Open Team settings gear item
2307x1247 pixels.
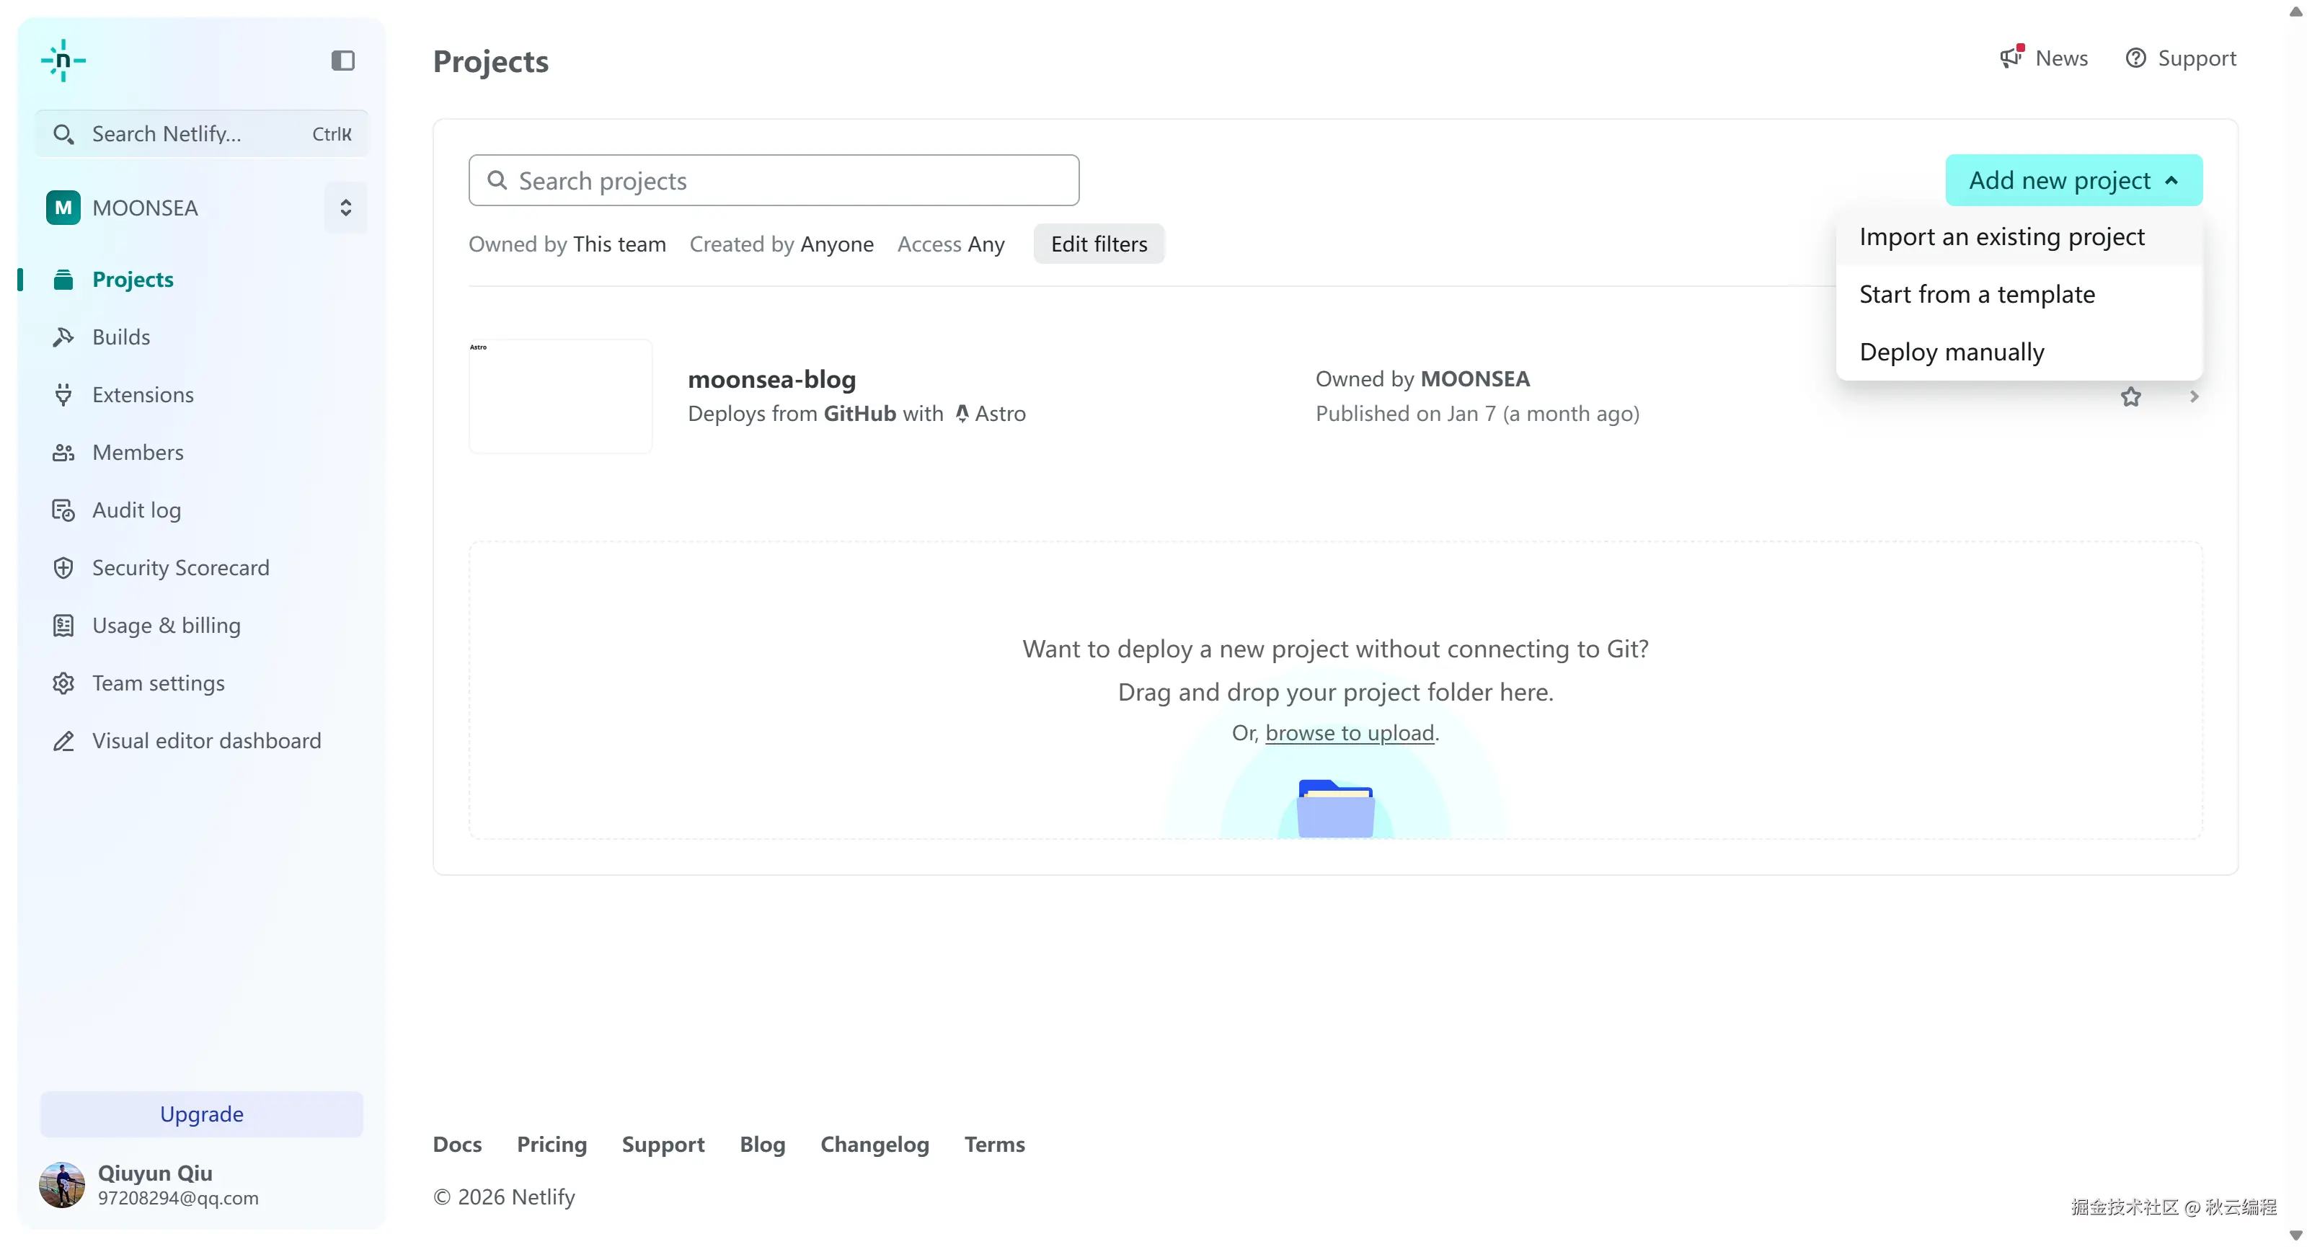tap(63, 683)
